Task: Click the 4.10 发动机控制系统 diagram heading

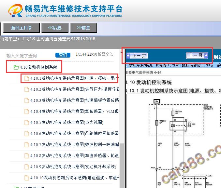Action: (149, 82)
